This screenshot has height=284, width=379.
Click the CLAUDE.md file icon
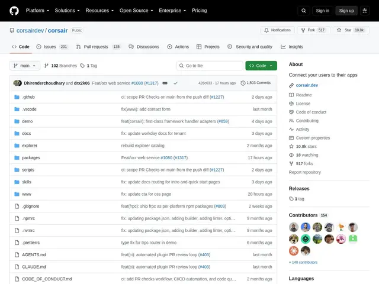coord(17,267)
